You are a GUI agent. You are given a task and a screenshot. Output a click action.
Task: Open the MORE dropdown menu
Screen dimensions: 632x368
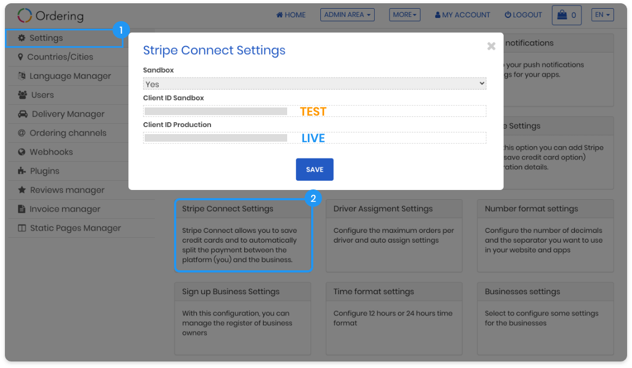click(x=405, y=15)
